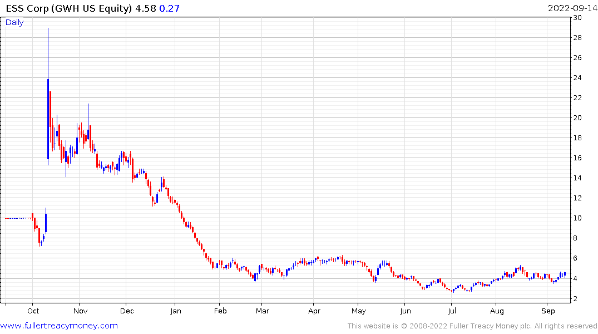The height and width of the screenshot is (334, 598).
Task: Select the May label on time axis
Action: [x=358, y=311]
